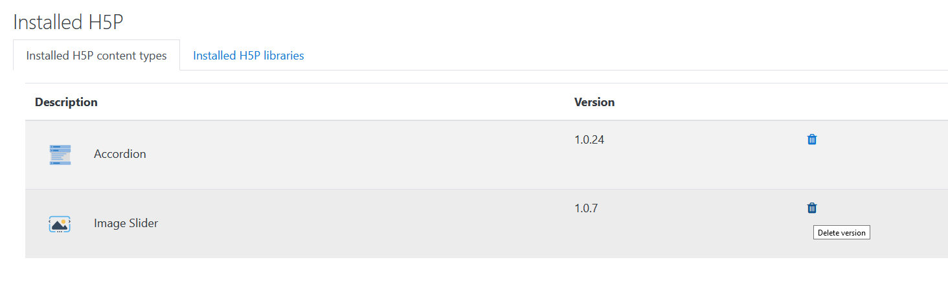Click the picture-frame slider thumbnail
948x286 pixels.
[x=60, y=224]
